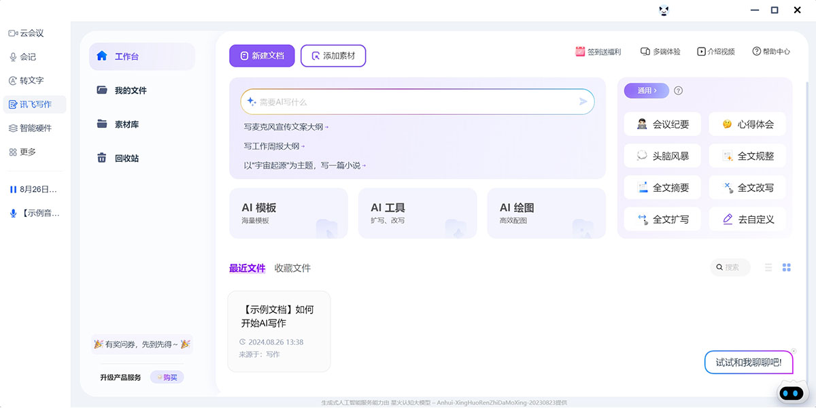The width and height of the screenshot is (816, 408).
Task: Click the 新建文档 button
Action: pos(261,56)
